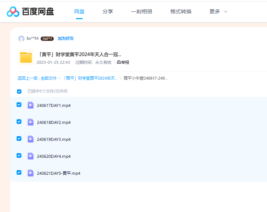This screenshot has width=267, height=212.
Task: Open file 240620DAY4.mp4
Action: point(53,156)
